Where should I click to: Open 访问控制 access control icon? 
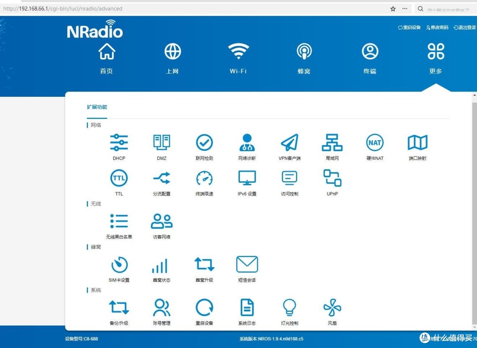coord(290,178)
